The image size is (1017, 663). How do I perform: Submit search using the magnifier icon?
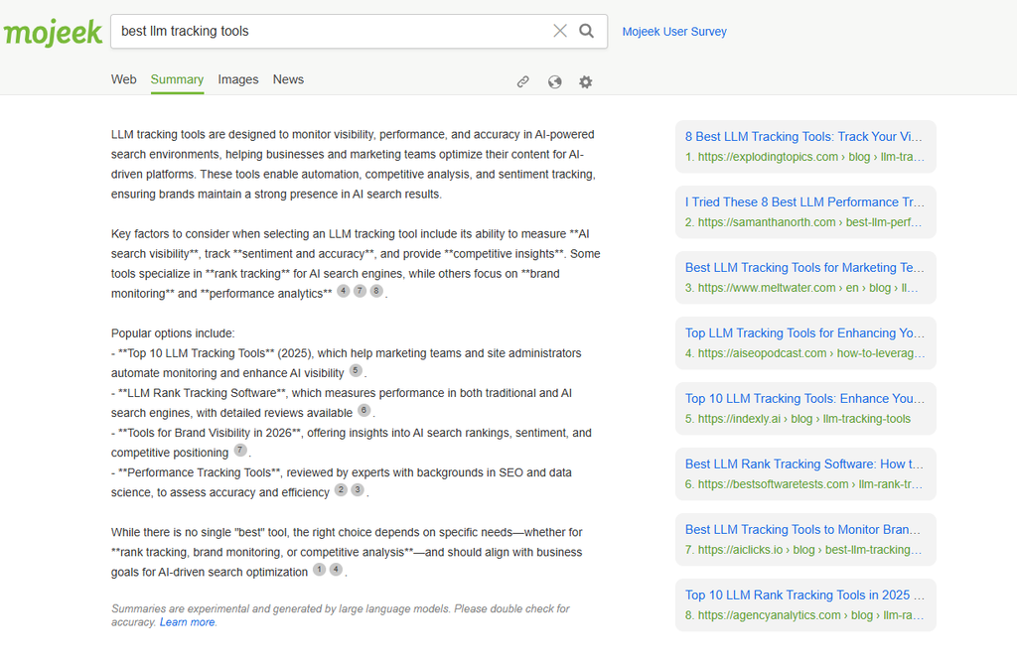(586, 31)
